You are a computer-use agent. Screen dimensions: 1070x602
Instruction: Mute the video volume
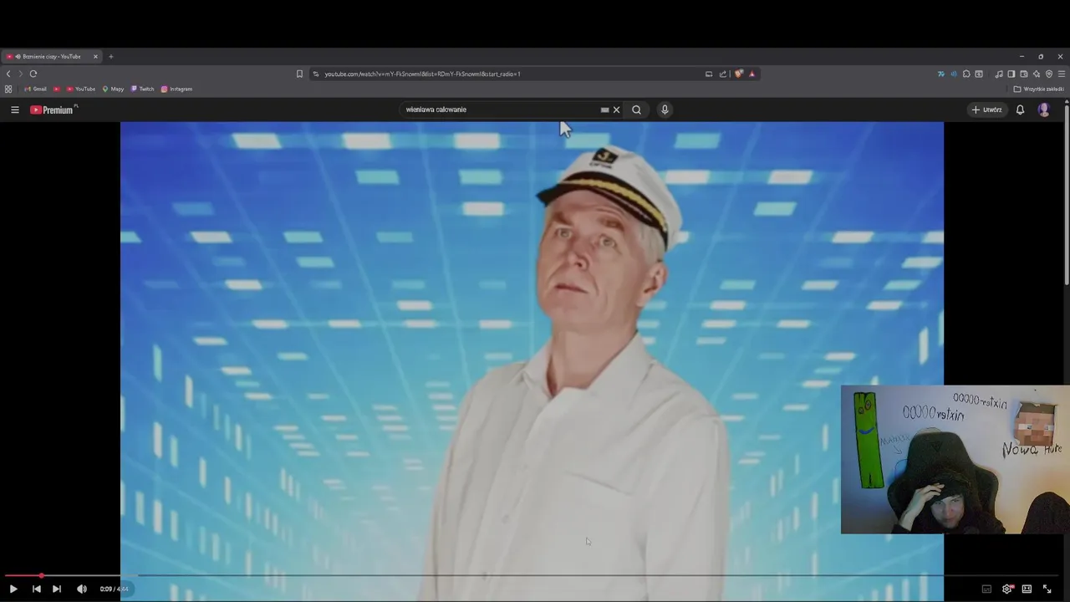(x=81, y=589)
